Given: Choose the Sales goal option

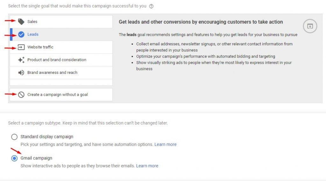Looking at the screenshot, I should 61,22.
